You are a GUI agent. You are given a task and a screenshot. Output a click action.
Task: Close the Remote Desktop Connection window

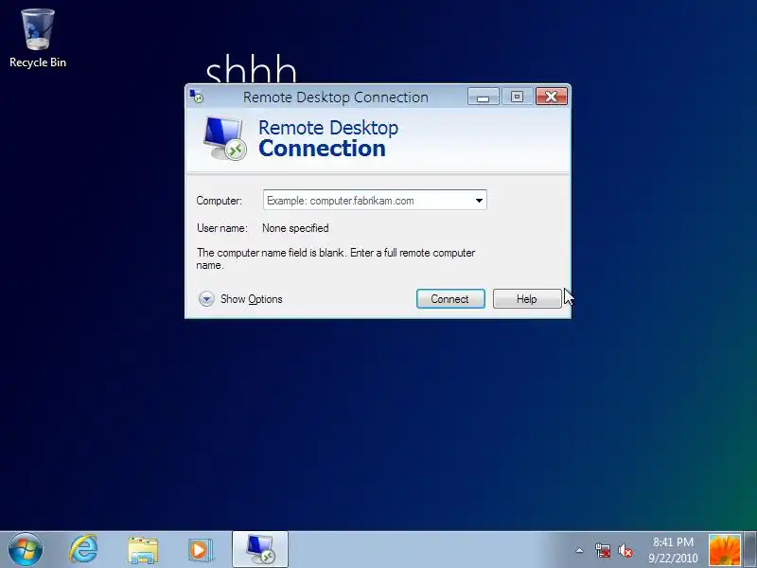coord(552,97)
